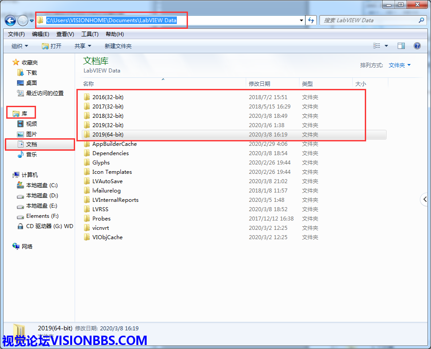
Task: Click the search magnifier icon
Action: point(421,20)
